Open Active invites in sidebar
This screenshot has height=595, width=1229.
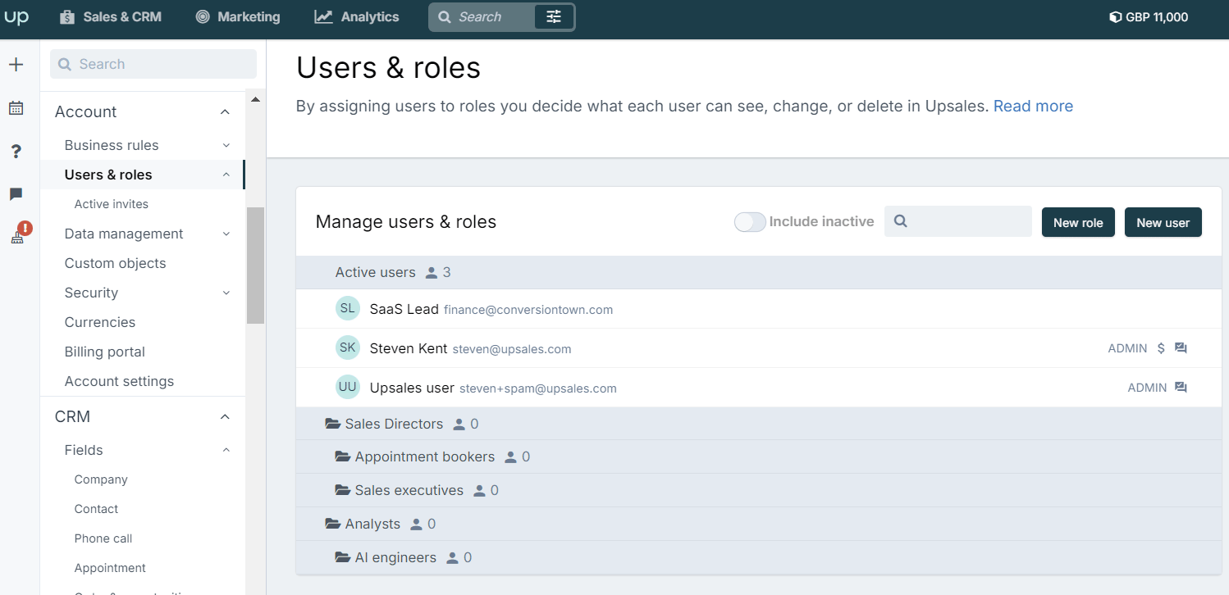[112, 204]
